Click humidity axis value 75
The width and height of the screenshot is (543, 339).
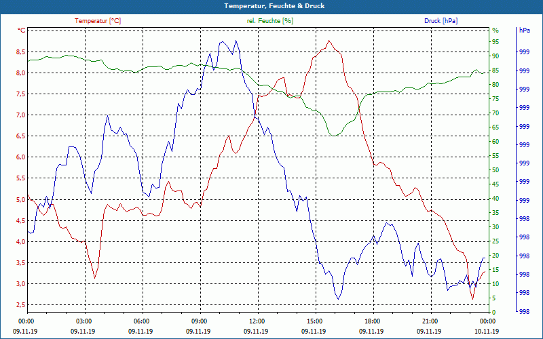495,99
